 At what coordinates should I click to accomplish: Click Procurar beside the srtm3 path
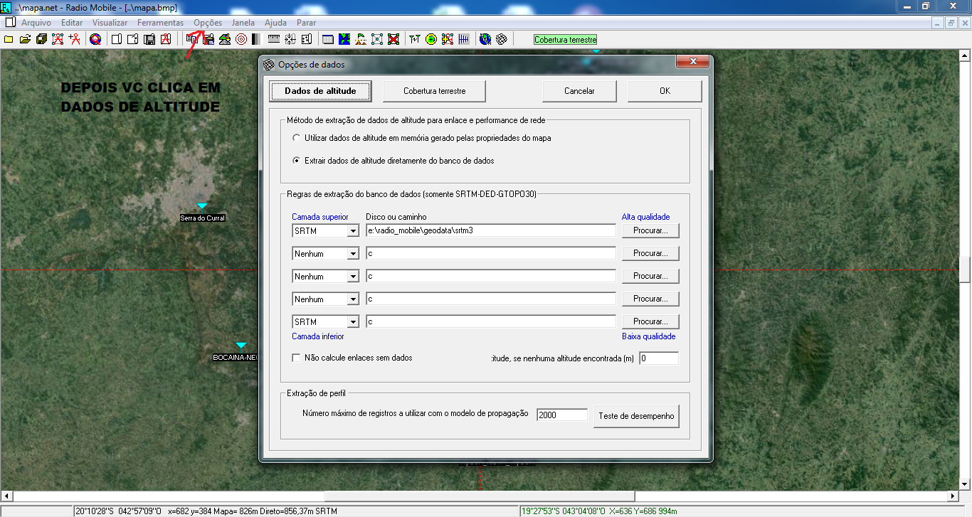click(x=650, y=230)
